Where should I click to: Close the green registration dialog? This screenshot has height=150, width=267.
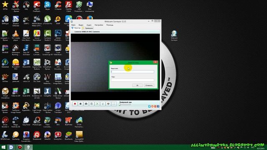(x=155, y=62)
